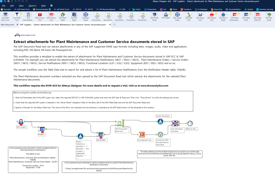Toggle favorite star on SAP Report Tool
275x174 pixels.
[x=216, y=13]
